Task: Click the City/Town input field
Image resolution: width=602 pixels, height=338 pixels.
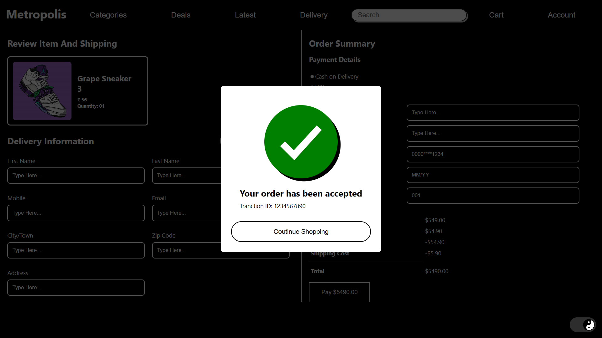Action: pos(76,250)
